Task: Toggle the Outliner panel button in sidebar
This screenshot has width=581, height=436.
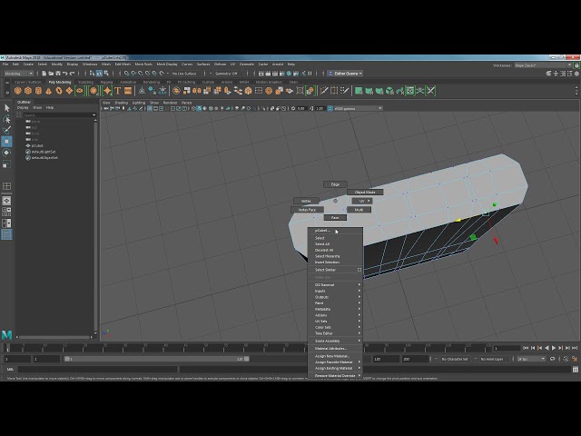Action: [x=6, y=234]
